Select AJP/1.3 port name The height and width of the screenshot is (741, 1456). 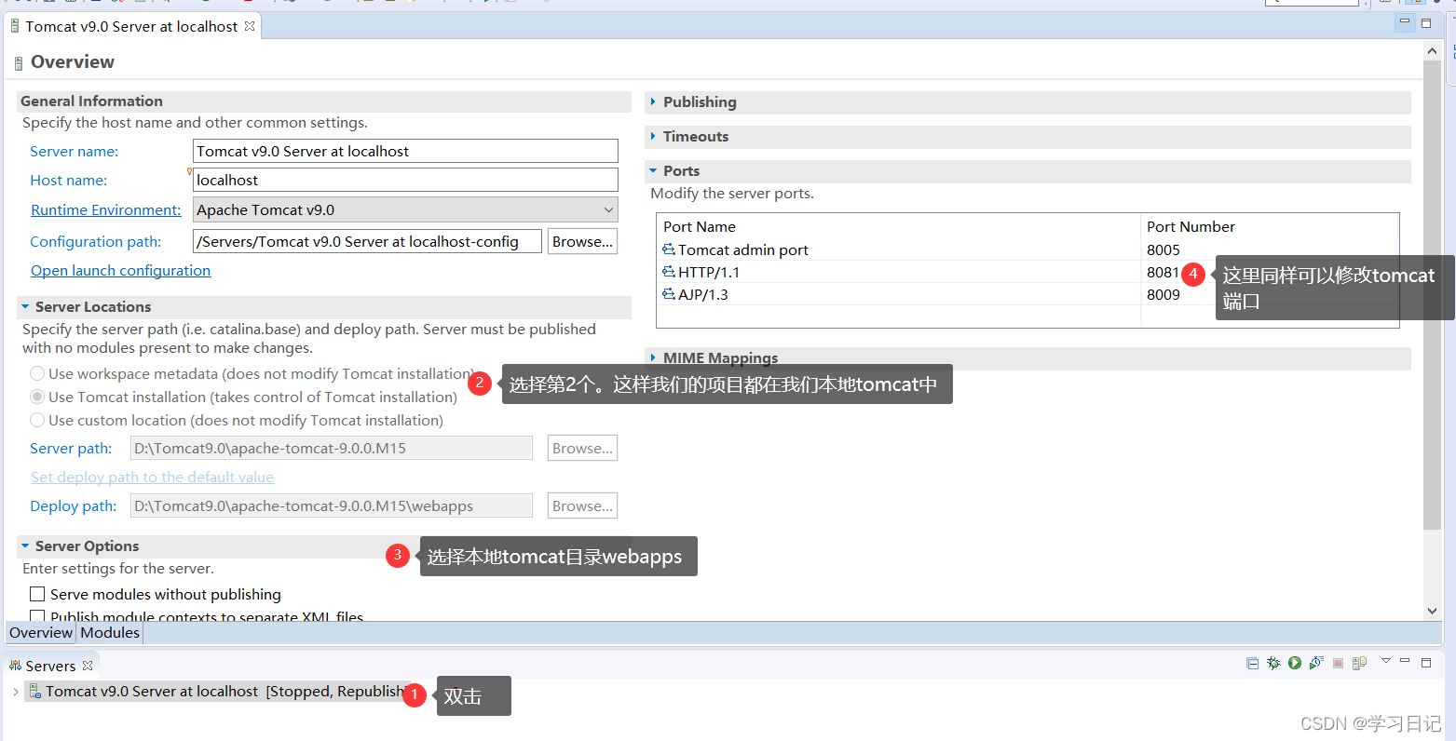[x=703, y=294]
